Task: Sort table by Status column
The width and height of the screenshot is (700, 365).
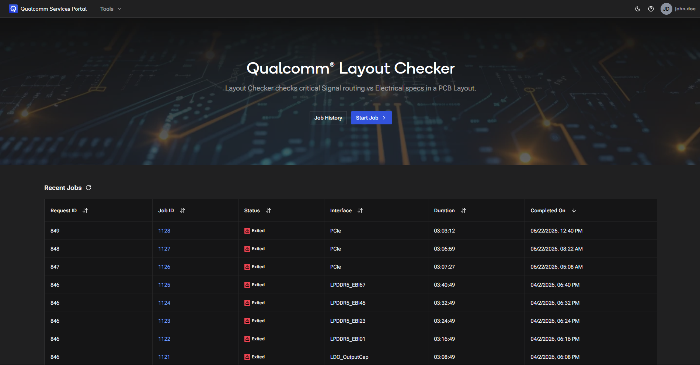Action: [x=268, y=210]
